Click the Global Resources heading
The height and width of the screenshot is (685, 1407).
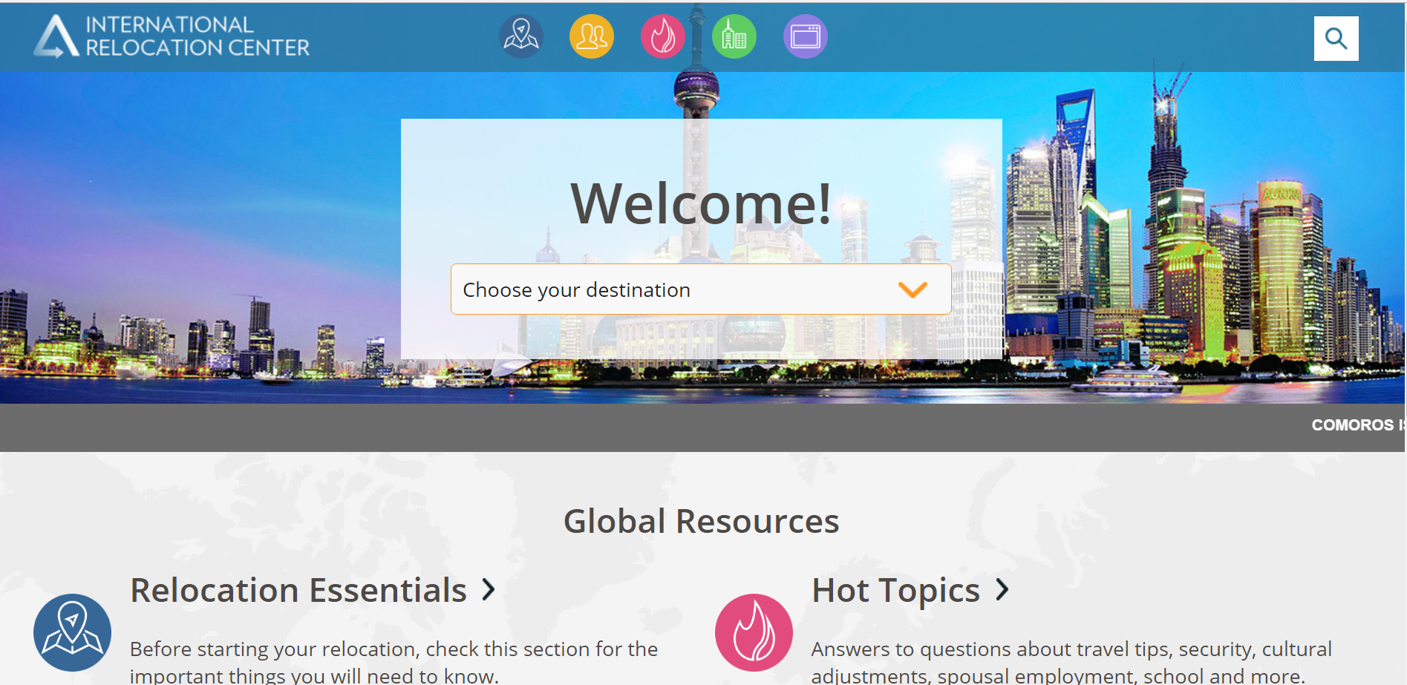coord(702,520)
